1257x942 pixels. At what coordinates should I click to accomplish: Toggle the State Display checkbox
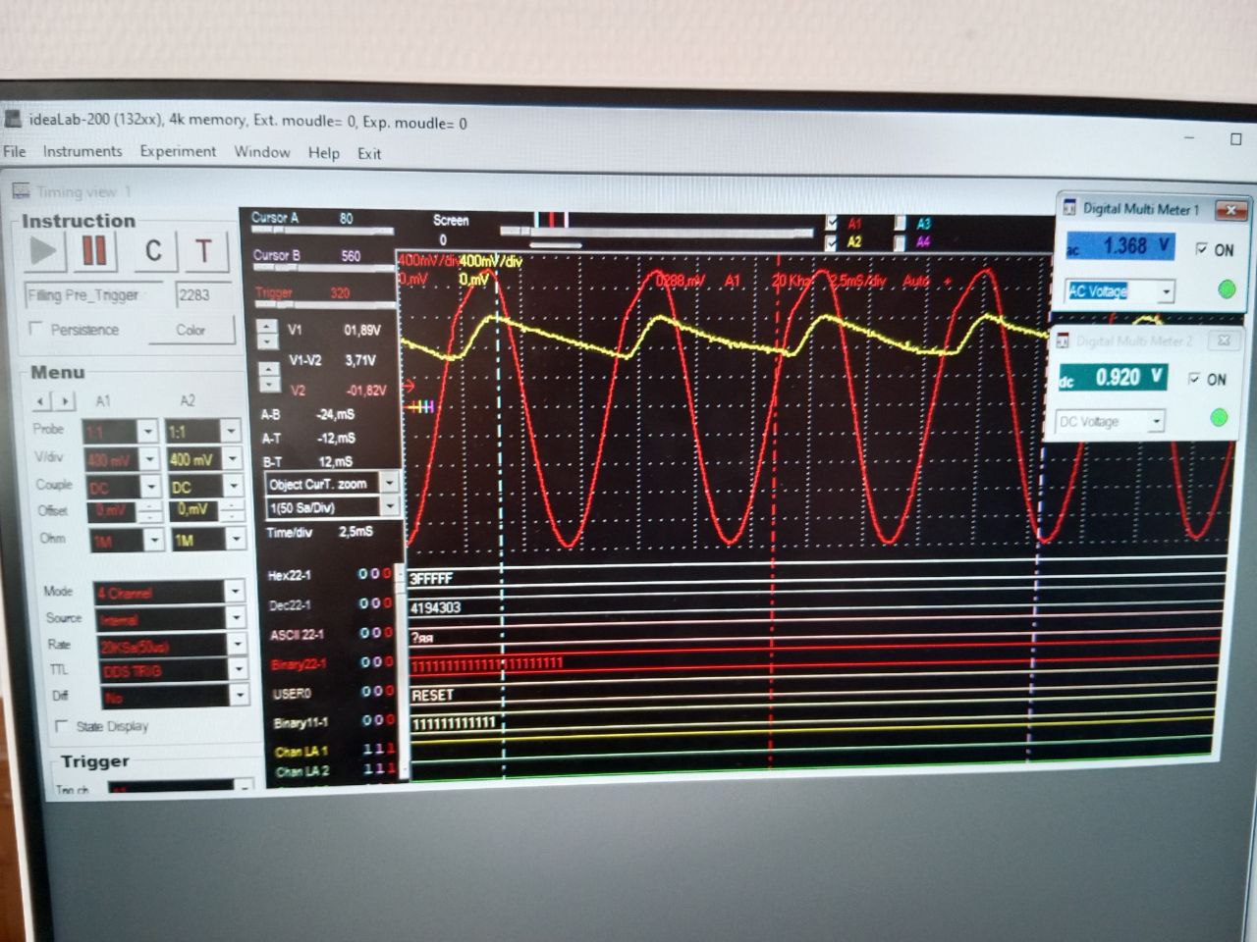[x=62, y=726]
